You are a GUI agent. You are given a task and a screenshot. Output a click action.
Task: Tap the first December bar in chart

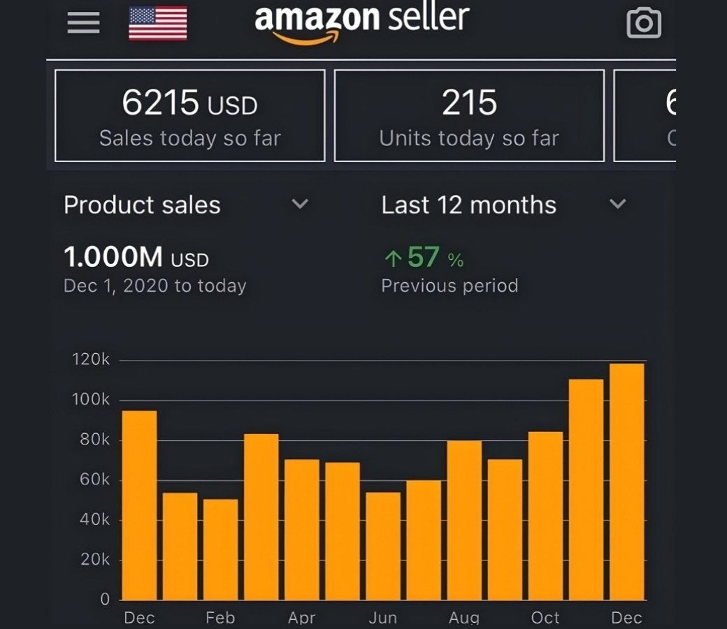pyautogui.click(x=139, y=505)
